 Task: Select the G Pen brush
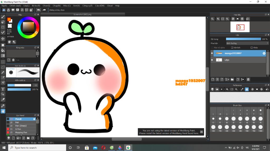pyautogui.click(x=21, y=129)
